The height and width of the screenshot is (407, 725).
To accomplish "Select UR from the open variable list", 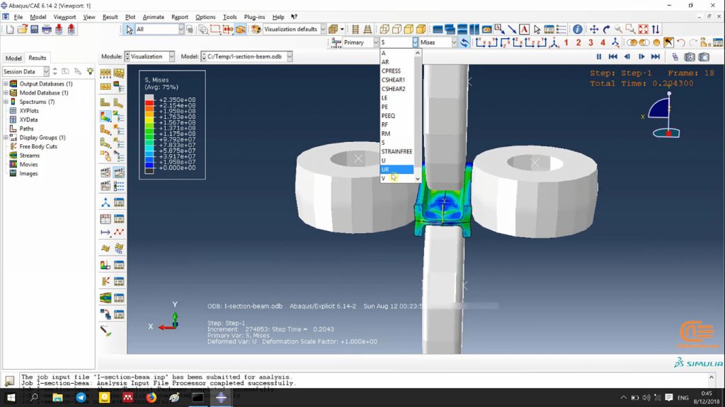I will coord(386,170).
